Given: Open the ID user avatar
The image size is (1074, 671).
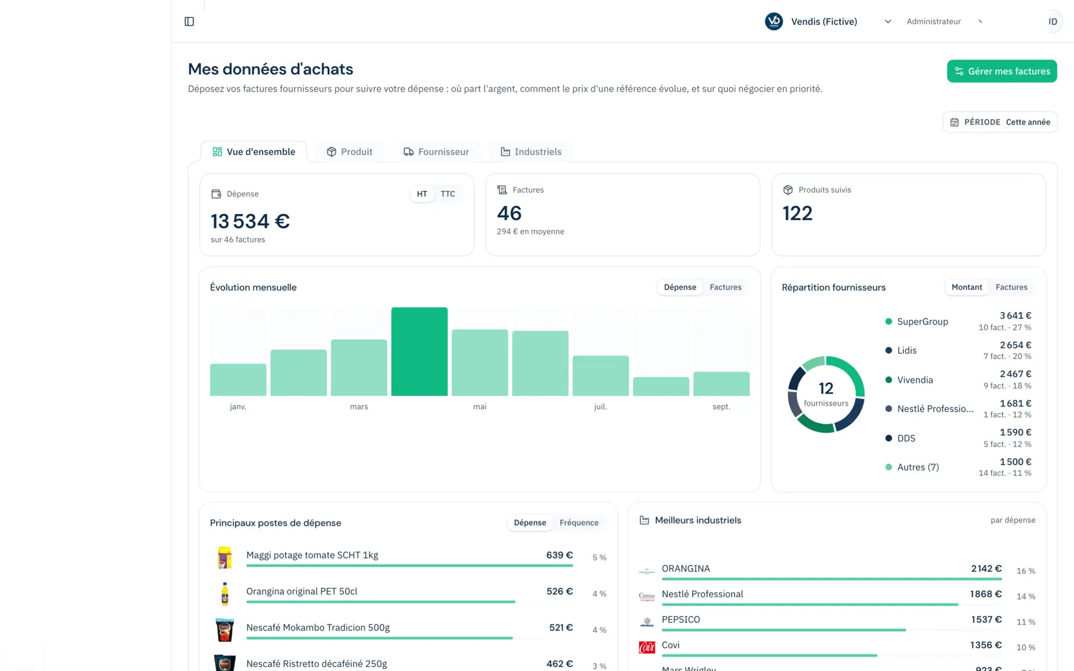Looking at the screenshot, I should [1053, 21].
